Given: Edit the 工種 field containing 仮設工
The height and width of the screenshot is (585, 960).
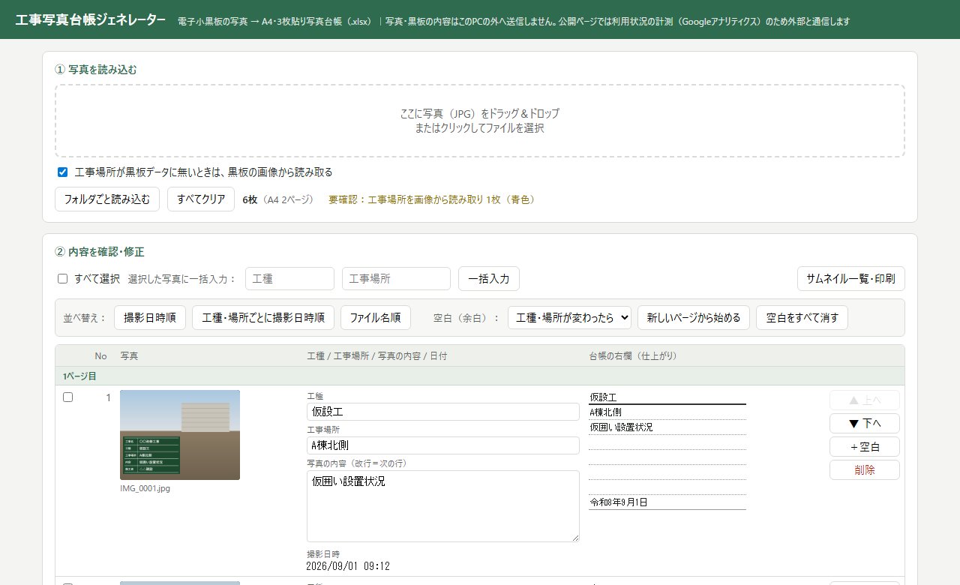Looking at the screenshot, I should [x=443, y=412].
